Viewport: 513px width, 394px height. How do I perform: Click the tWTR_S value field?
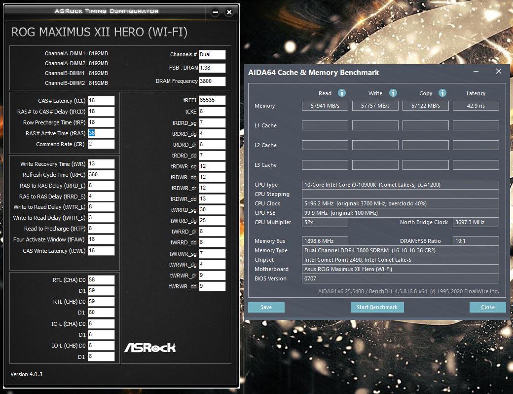pyautogui.click(x=102, y=218)
